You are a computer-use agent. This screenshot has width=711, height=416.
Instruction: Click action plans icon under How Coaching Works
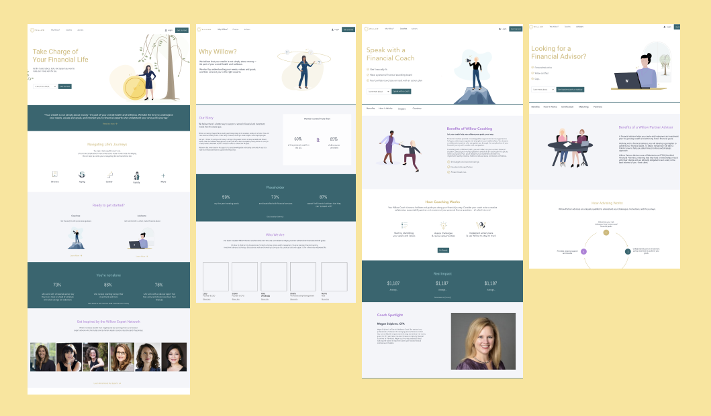click(481, 224)
